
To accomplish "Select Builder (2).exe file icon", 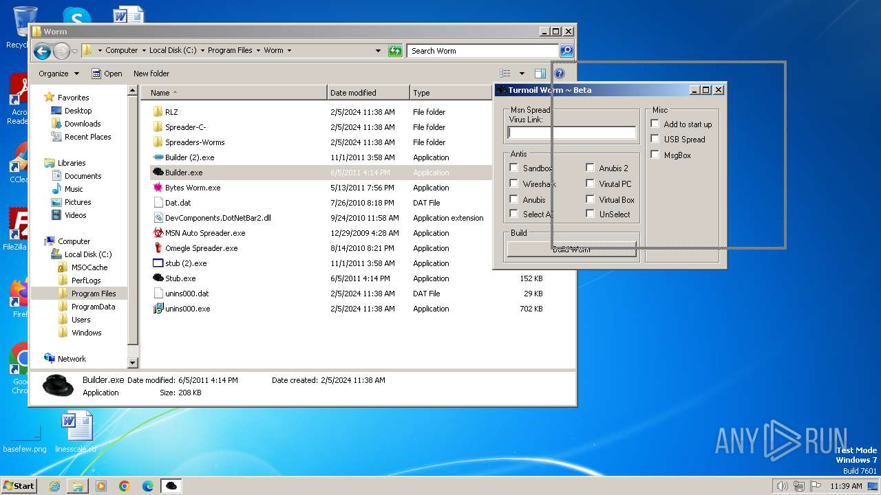I will [158, 157].
